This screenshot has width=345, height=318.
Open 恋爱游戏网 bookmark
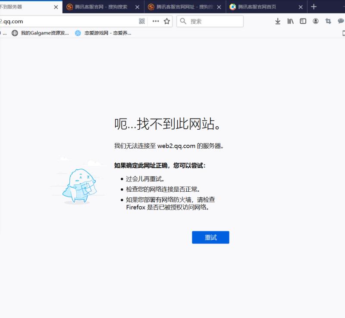[103, 33]
